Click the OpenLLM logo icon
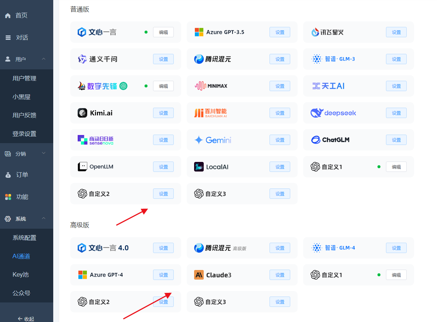The height and width of the screenshot is (322, 437). pyautogui.click(x=82, y=167)
